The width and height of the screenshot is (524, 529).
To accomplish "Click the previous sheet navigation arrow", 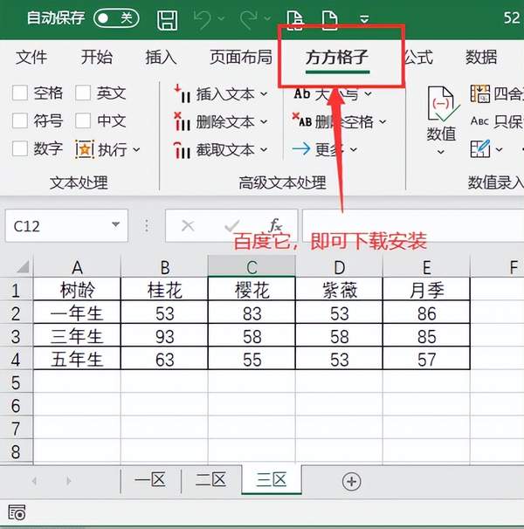I will coord(34,481).
